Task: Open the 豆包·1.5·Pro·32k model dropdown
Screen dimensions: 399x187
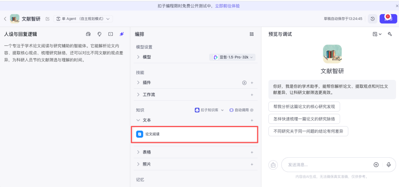Action: pyautogui.click(x=232, y=57)
